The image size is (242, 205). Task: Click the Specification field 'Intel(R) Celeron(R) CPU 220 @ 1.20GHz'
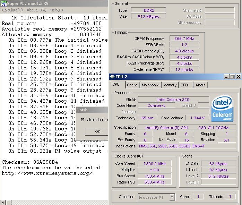click(187, 128)
